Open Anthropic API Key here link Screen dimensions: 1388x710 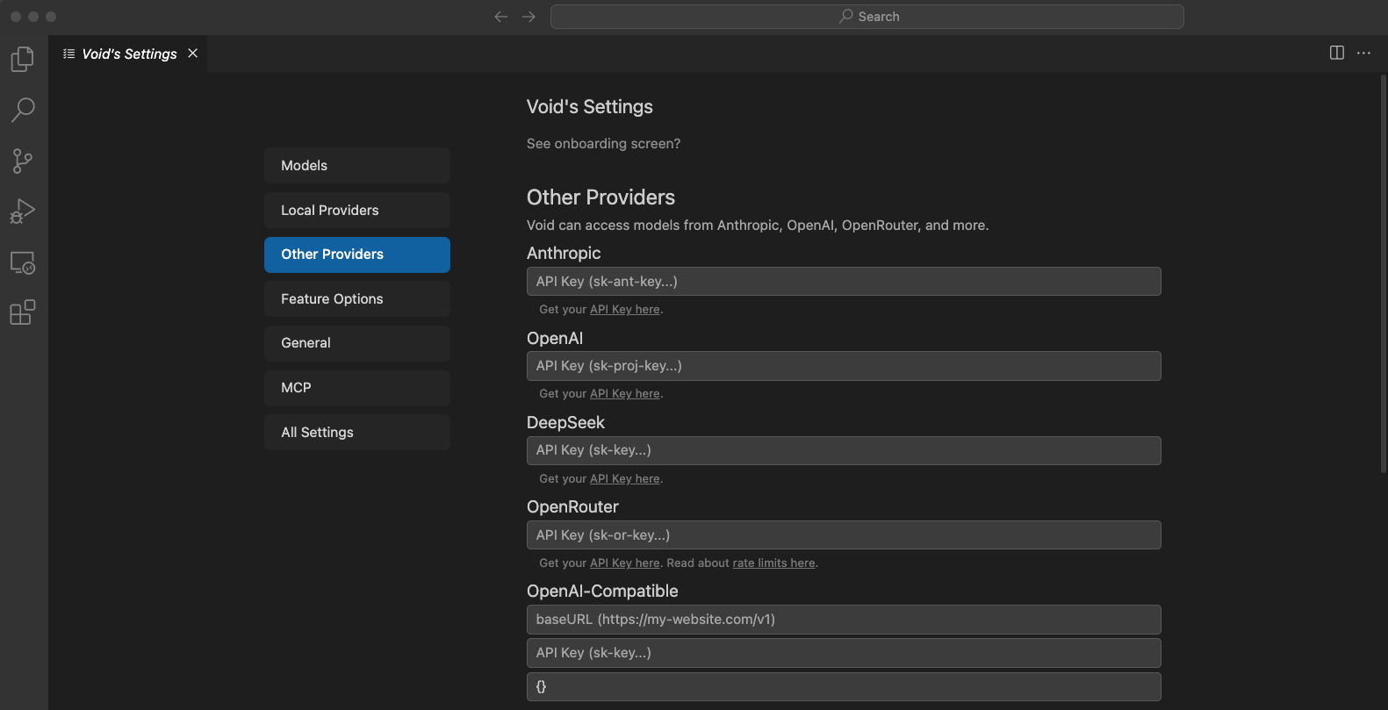point(625,310)
